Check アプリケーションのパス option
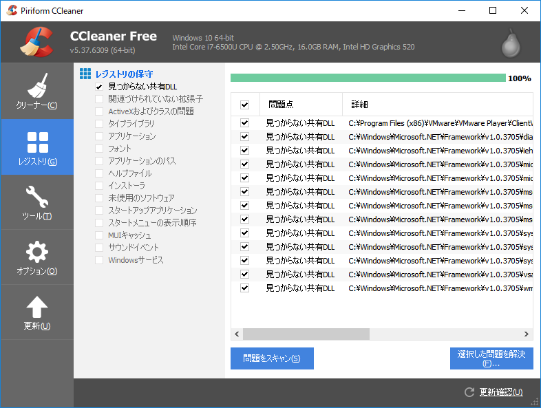 [x=99, y=161]
